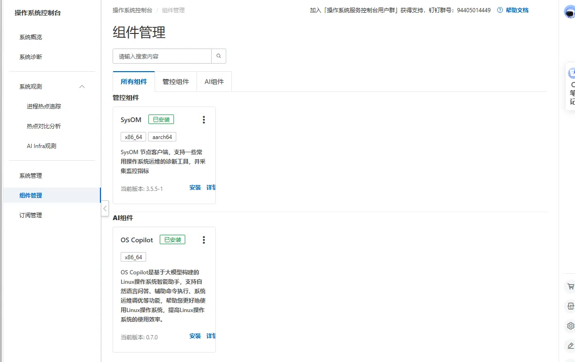The height and width of the screenshot is (362, 575).
Task: Click the search magnifier icon button
Action: click(x=219, y=56)
